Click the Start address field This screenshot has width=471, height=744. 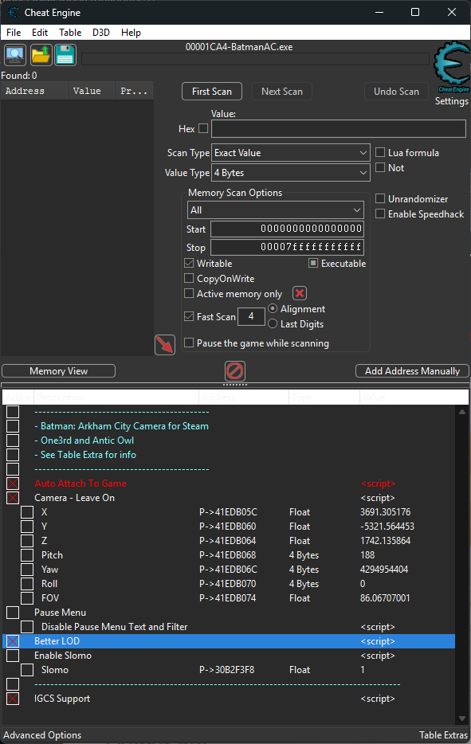tap(287, 229)
